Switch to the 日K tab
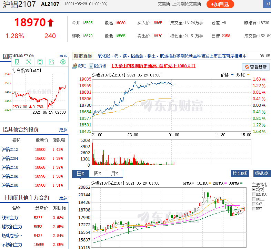The width and height of the screenshot is (271, 249). click(81, 174)
